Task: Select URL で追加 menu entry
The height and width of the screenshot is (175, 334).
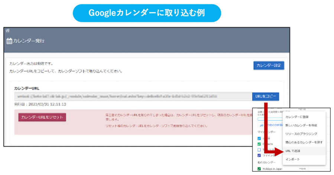Action: point(304,151)
